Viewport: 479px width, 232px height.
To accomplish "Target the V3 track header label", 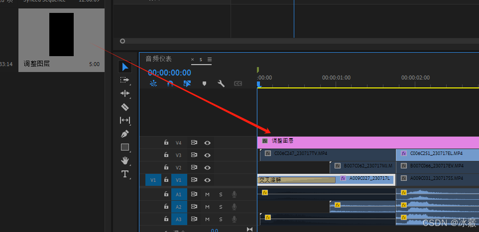I will [x=178, y=155].
